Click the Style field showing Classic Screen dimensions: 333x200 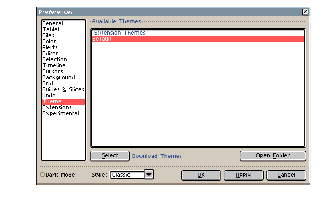127,175
